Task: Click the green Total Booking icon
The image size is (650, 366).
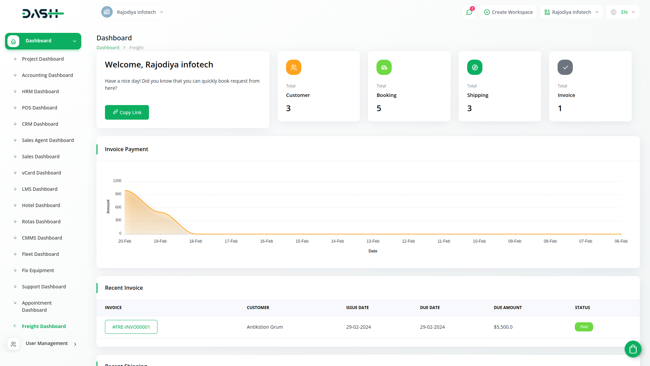Action: click(x=384, y=67)
